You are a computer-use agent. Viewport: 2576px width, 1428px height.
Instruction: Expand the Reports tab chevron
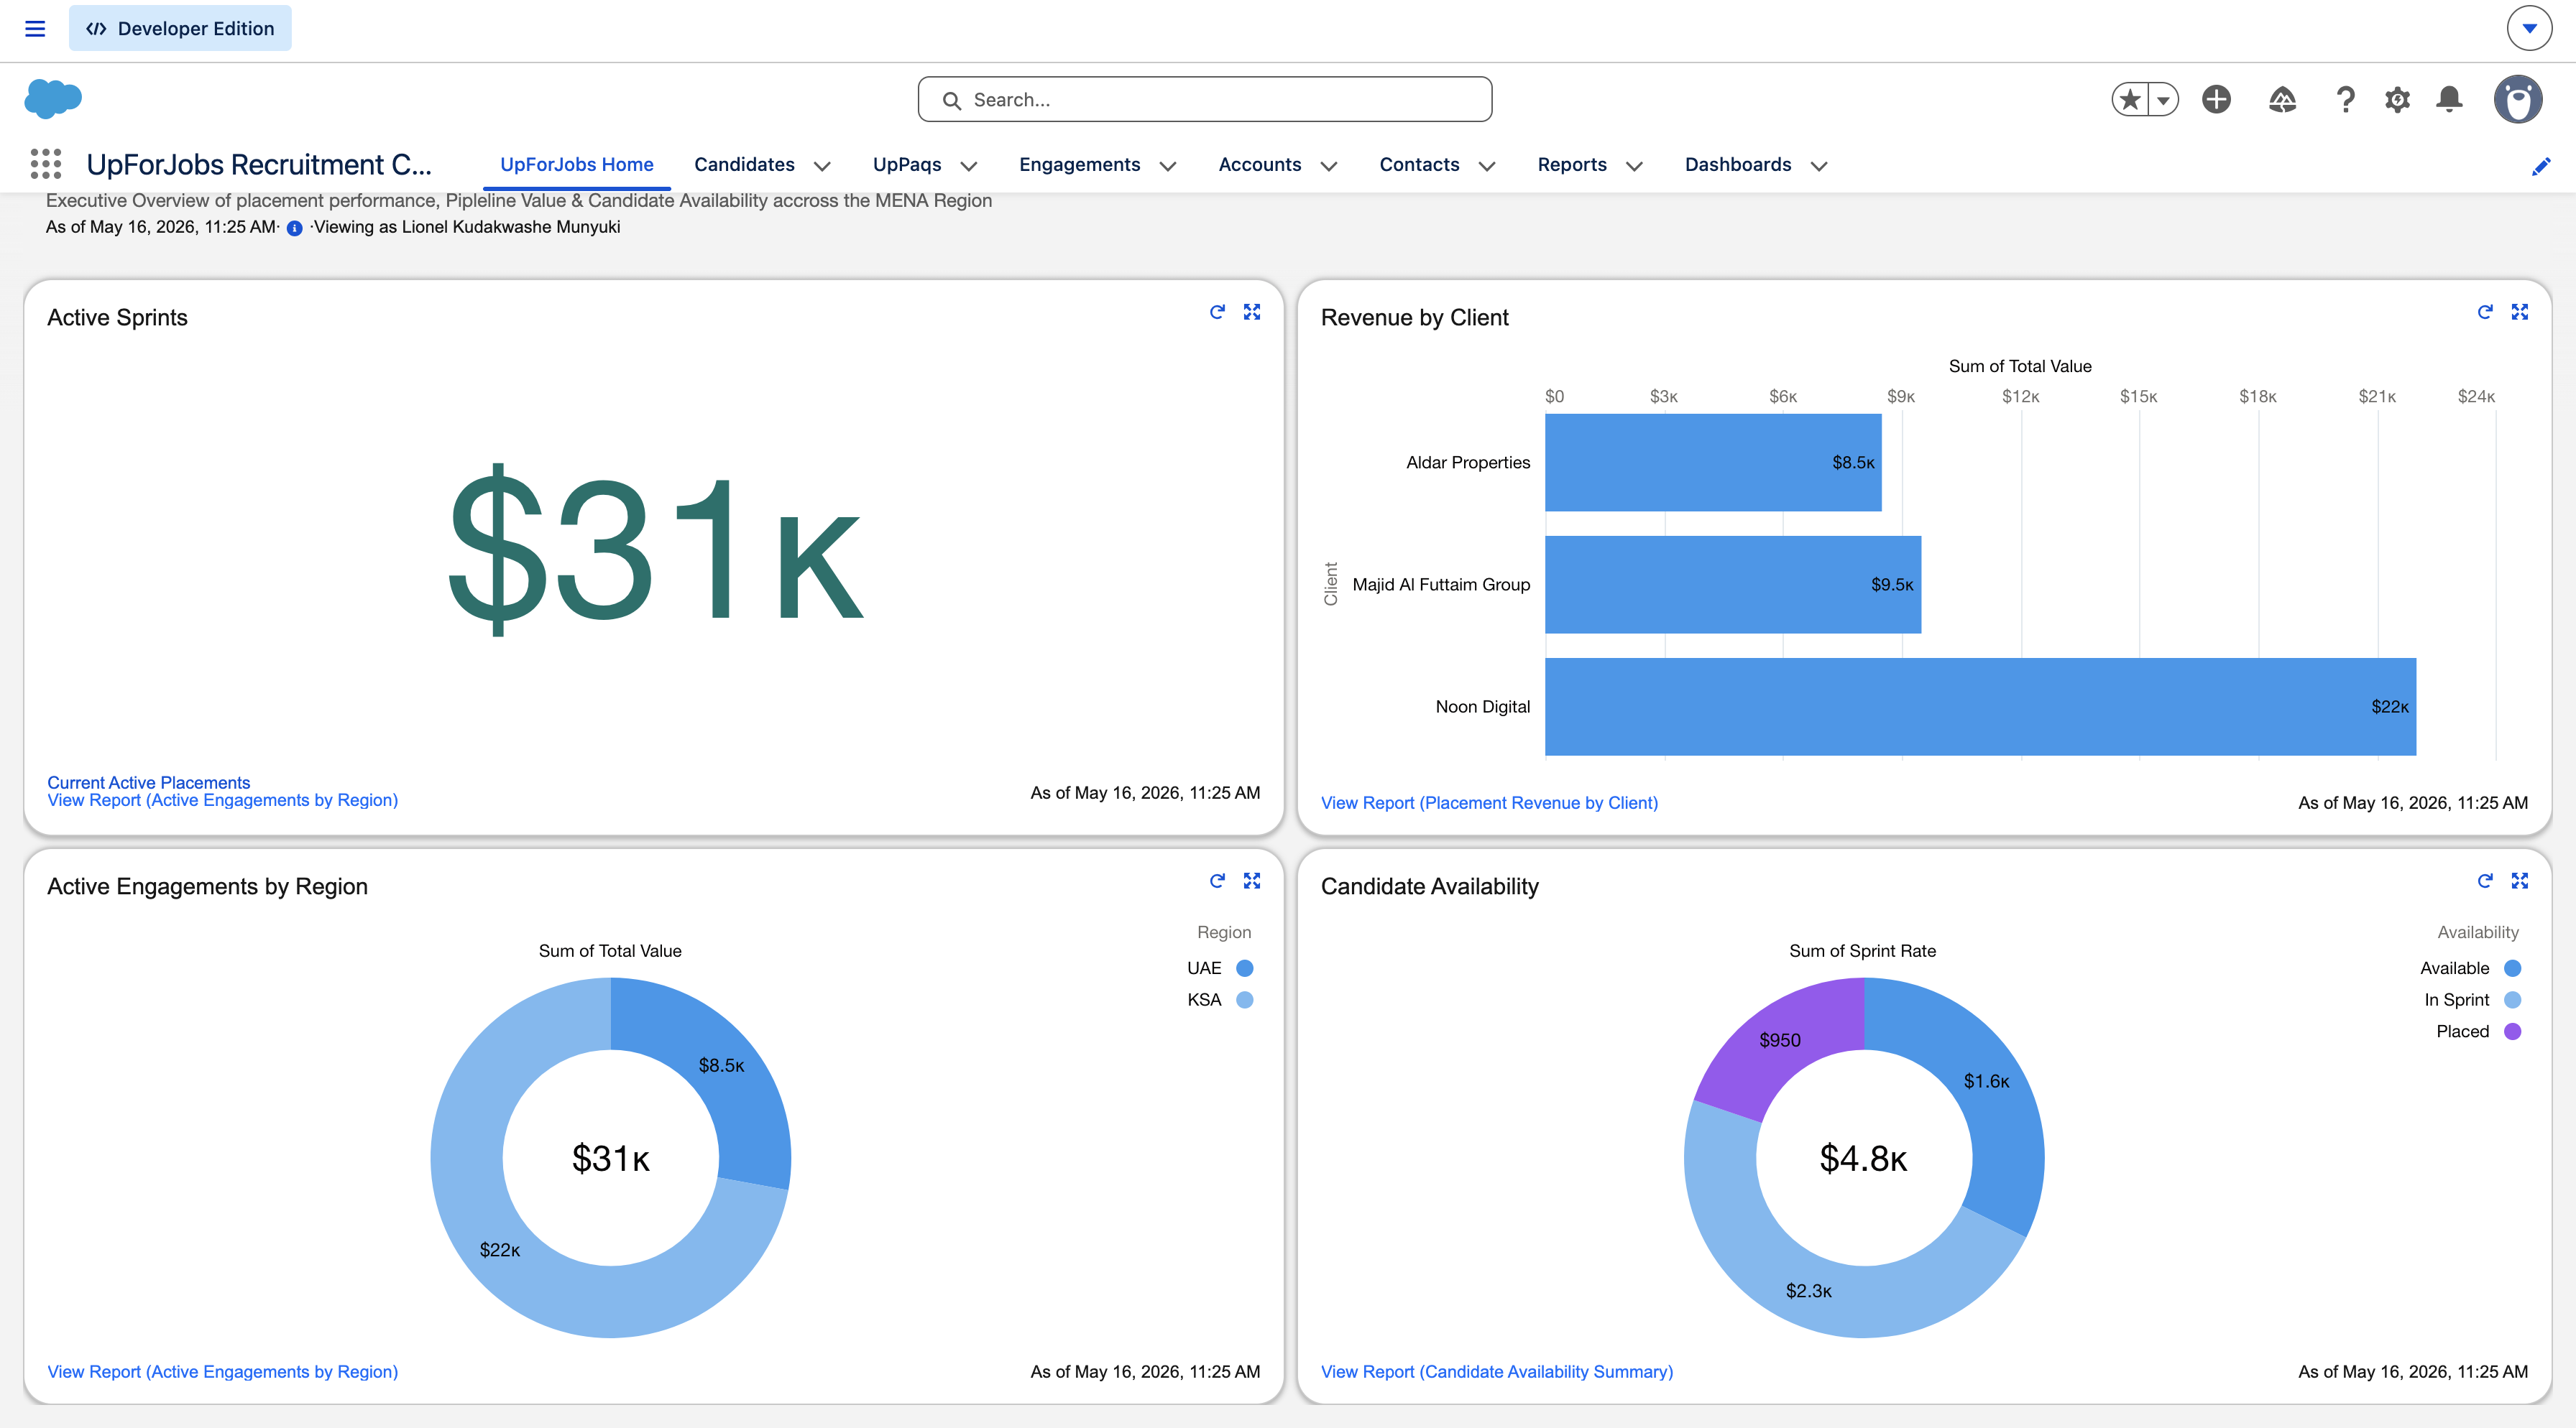click(x=1634, y=166)
